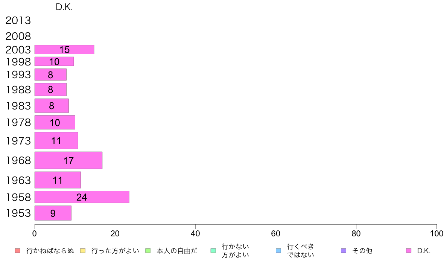Click the purple その他 legend swatch
Image resolution: width=447 pixels, height=277 pixels.
(x=343, y=251)
